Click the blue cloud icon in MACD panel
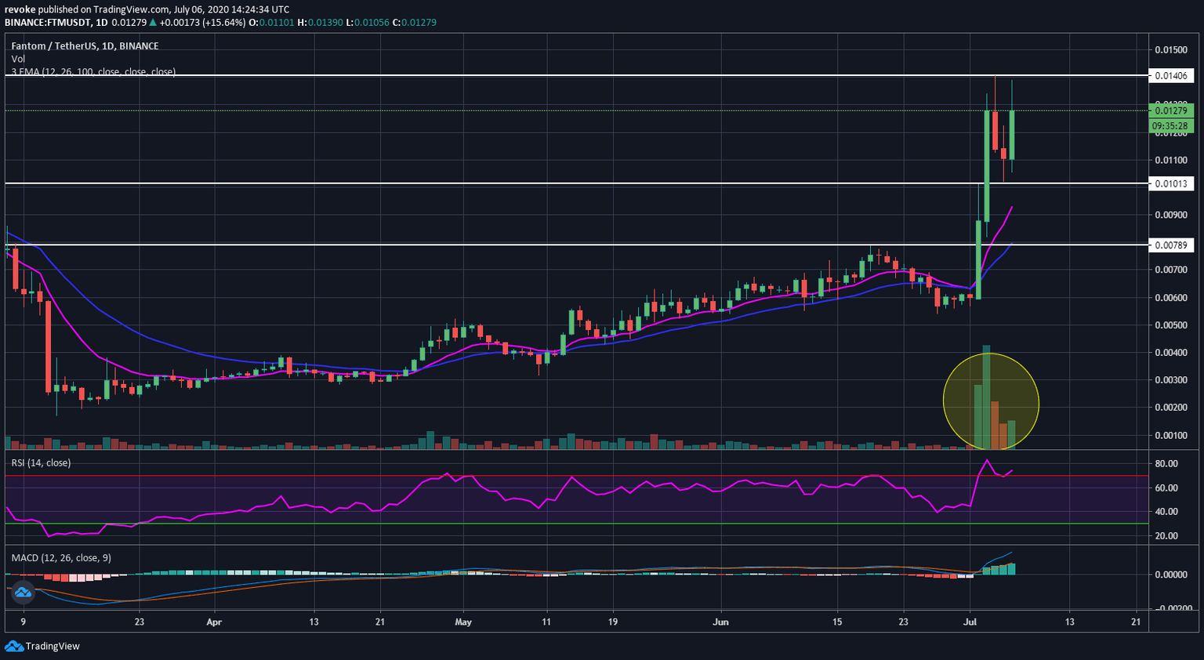Image resolution: width=1204 pixels, height=660 pixels. [23, 593]
